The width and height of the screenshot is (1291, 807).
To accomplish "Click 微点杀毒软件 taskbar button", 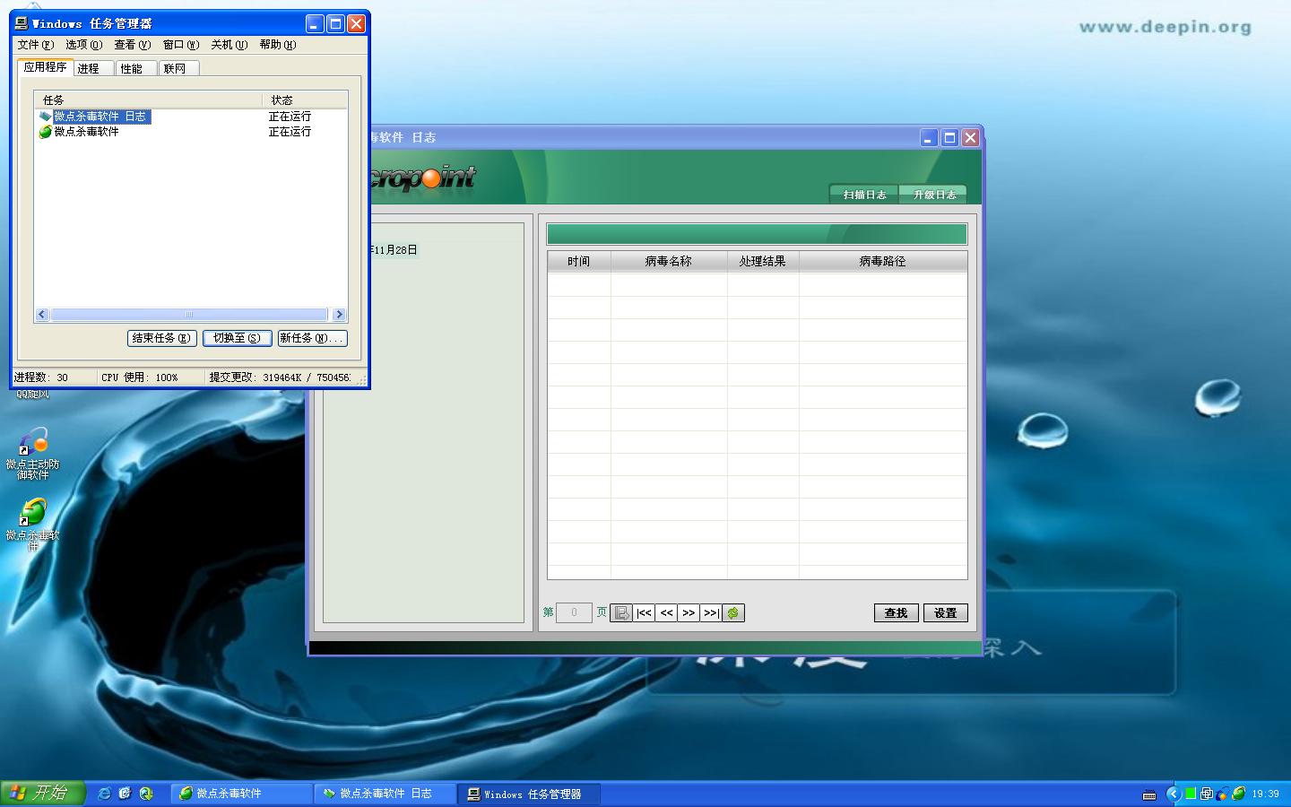I will pos(242,794).
